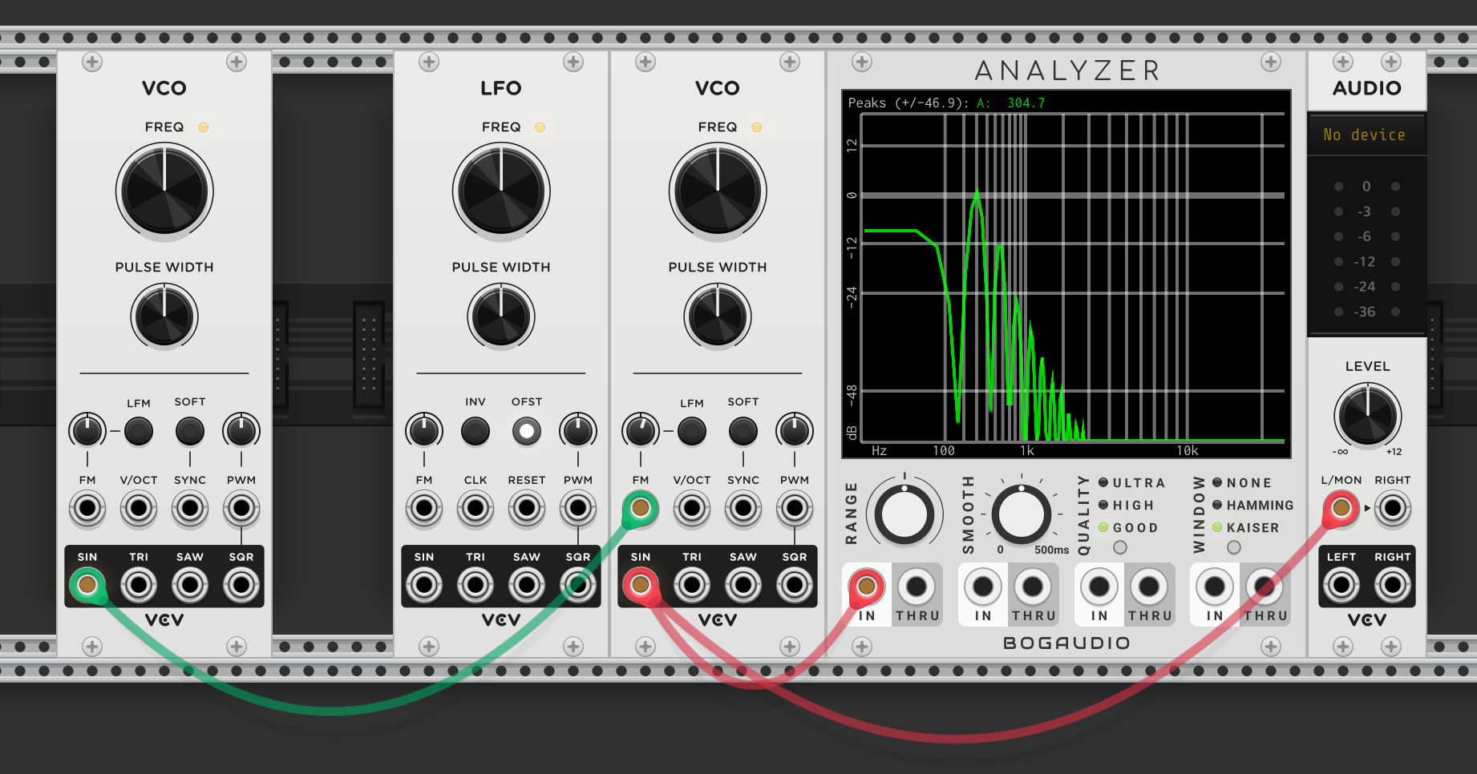Click the Analyzer third IN jack
The width and height of the screenshot is (1477, 774).
(1099, 587)
